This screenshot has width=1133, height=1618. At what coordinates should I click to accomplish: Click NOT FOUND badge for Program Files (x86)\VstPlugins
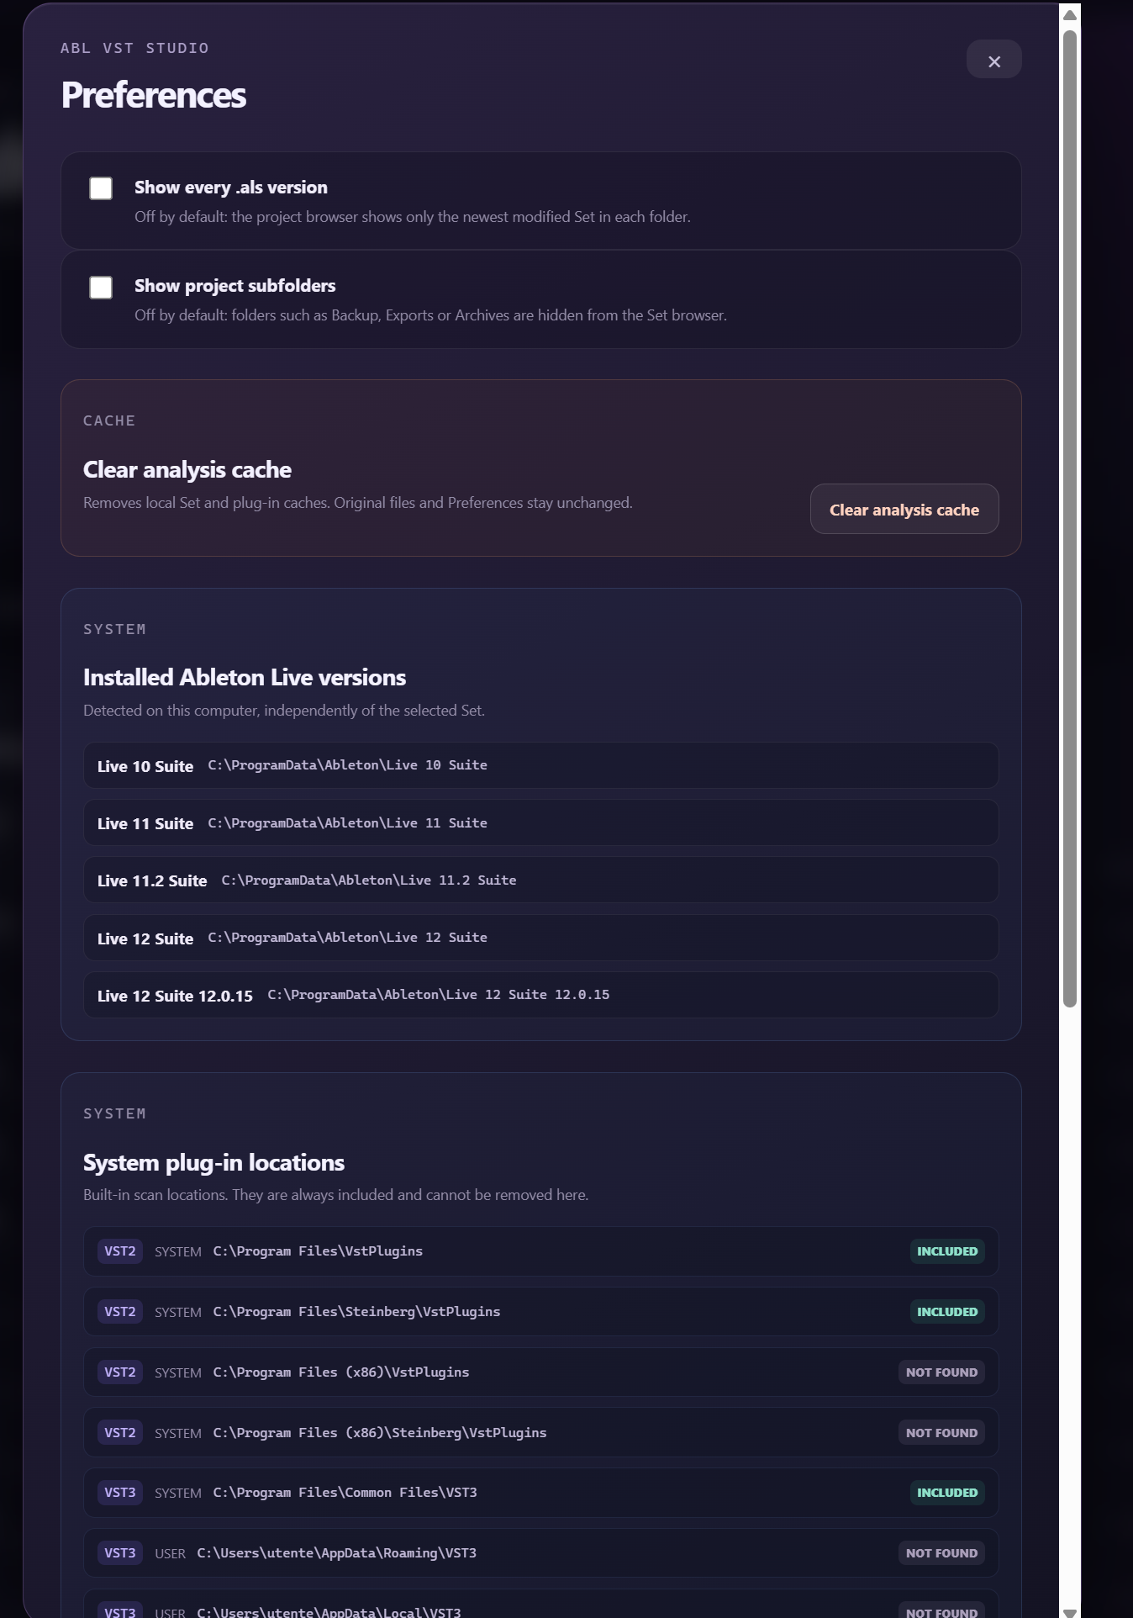pos(941,1372)
